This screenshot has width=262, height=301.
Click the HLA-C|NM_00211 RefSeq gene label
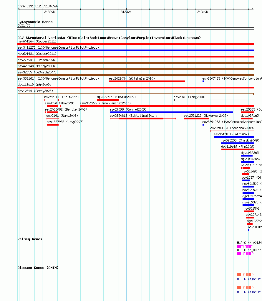[249, 250]
